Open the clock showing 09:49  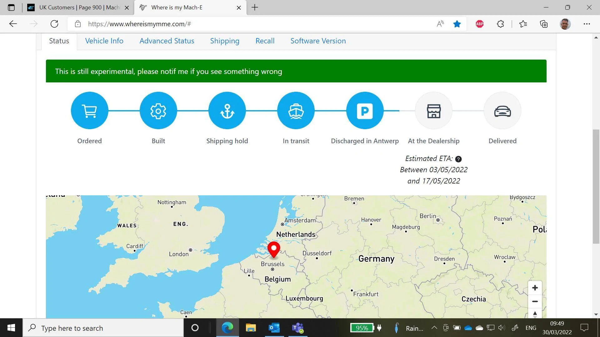pyautogui.click(x=557, y=328)
